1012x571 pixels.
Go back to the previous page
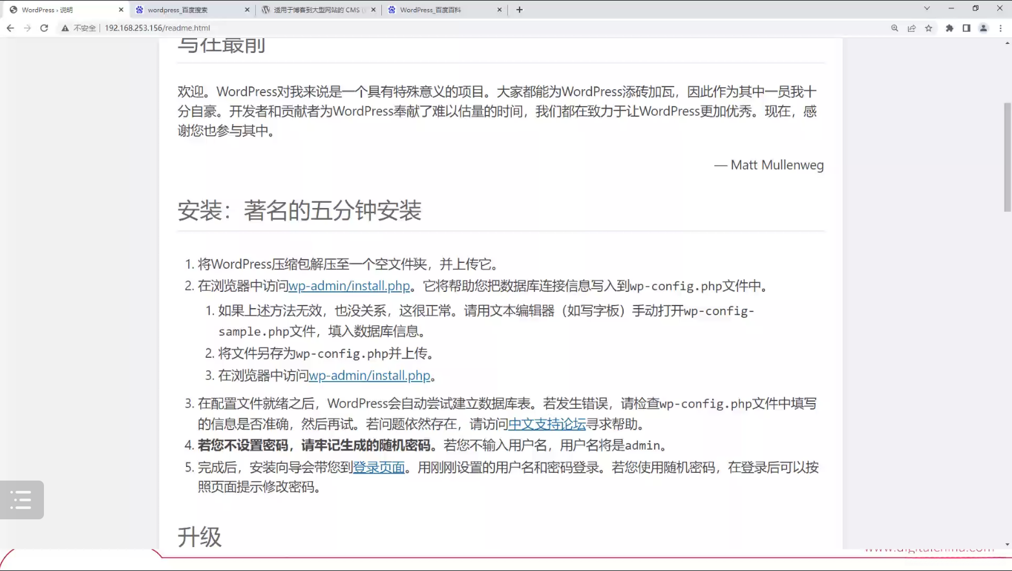point(10,28)
